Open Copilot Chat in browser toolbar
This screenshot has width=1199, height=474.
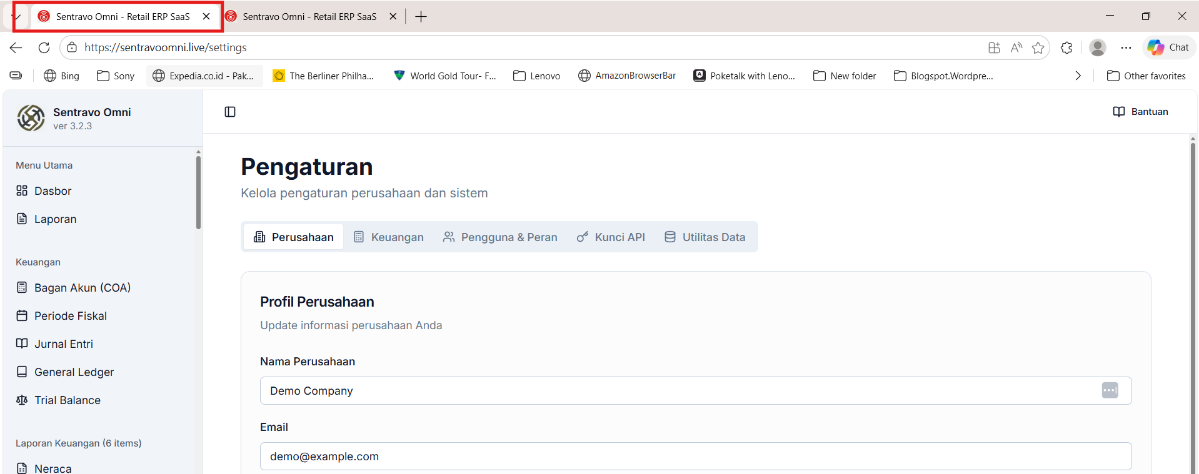pyautogui.click(x=1168, y=47)
